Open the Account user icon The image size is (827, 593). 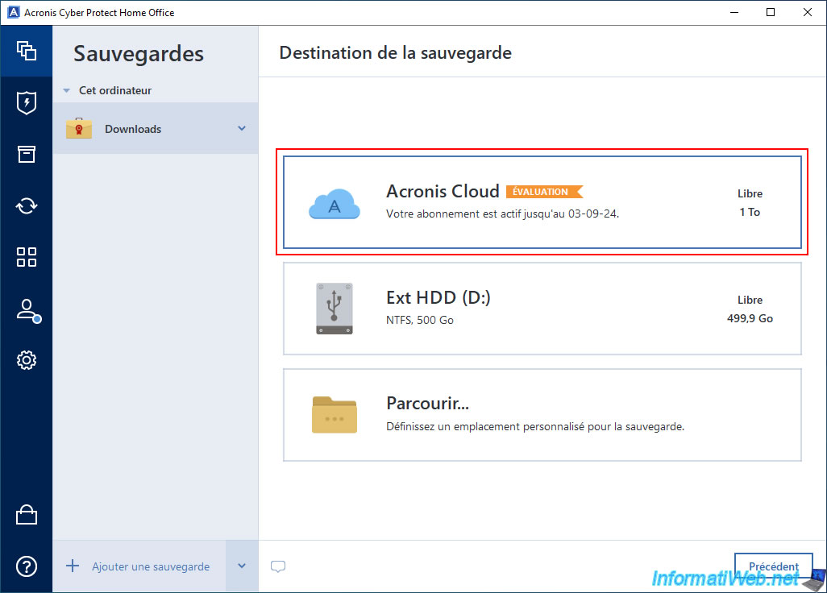coord(27,310)
